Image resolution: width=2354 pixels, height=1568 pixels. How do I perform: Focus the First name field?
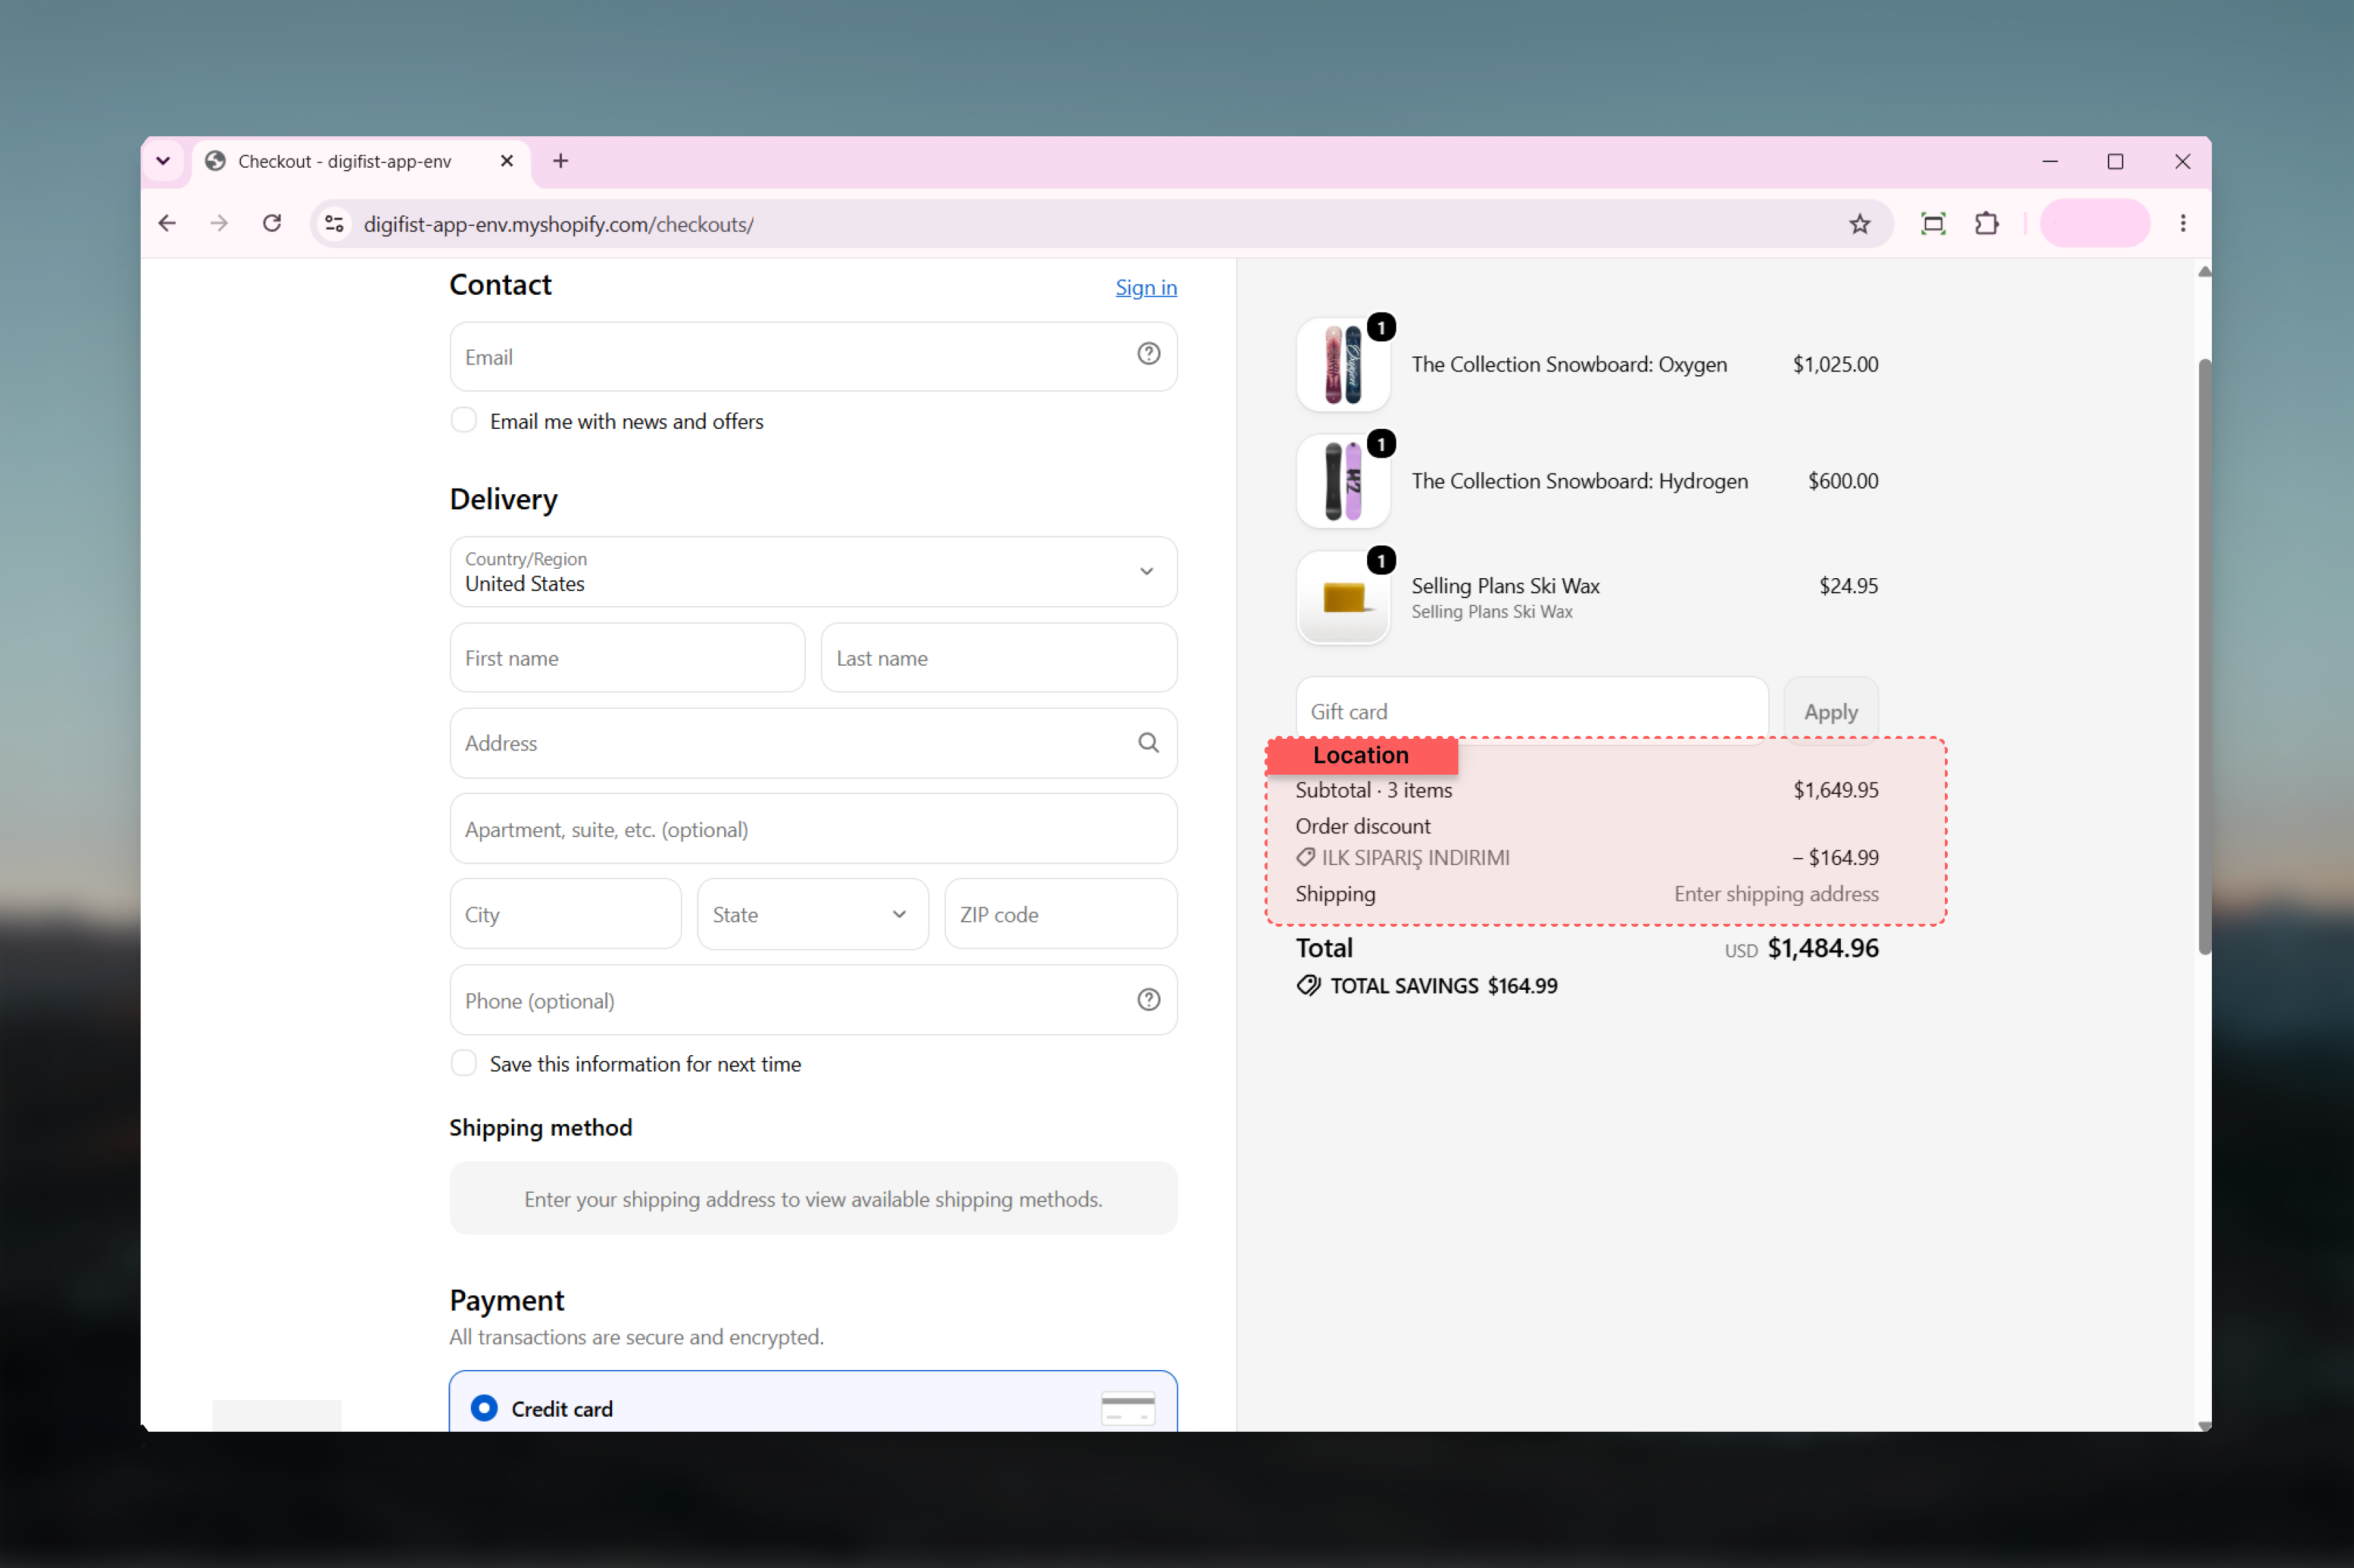[627, 658]
